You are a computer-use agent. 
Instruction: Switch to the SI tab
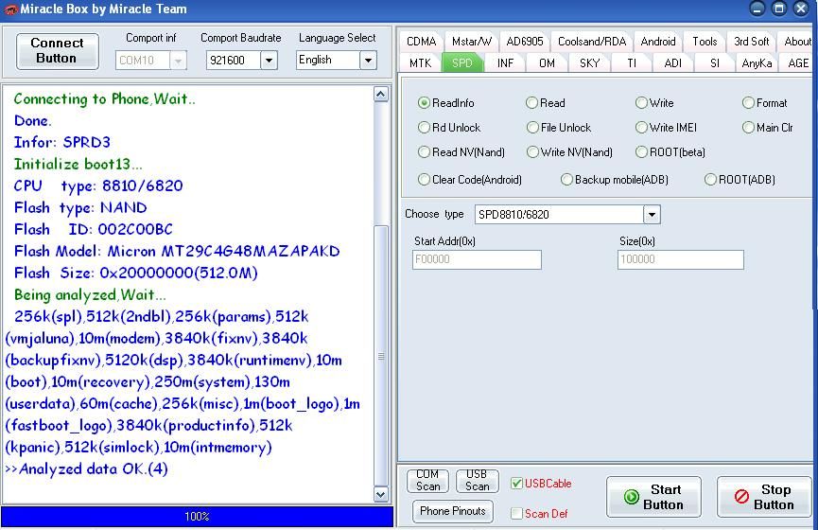(x=715, y=63)
